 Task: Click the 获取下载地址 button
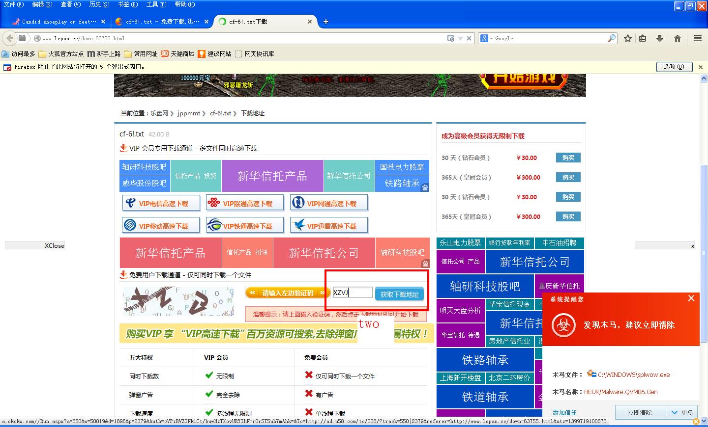click(x=399, y=294)
